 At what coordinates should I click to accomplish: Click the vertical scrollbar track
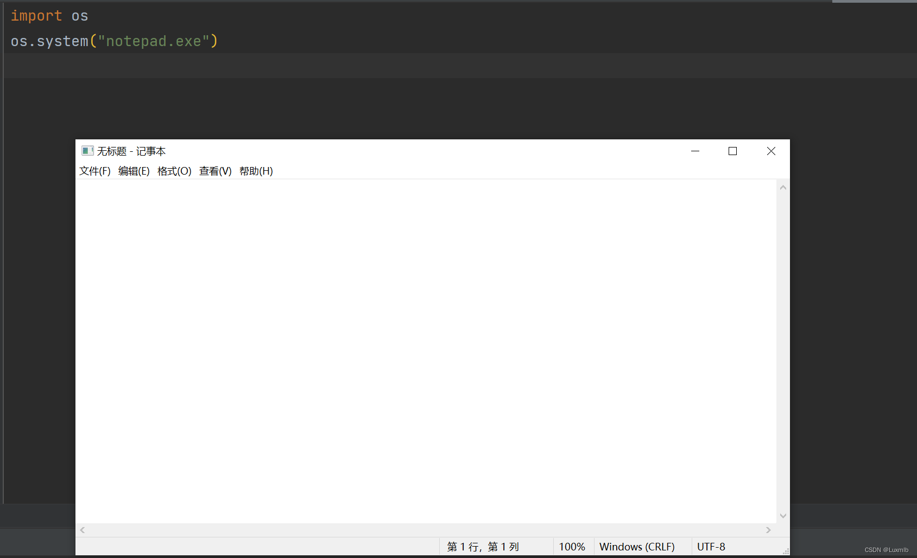point(782,352)
